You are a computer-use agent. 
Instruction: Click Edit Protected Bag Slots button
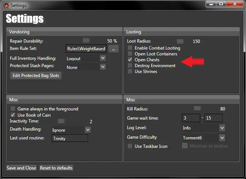[36, 76]
